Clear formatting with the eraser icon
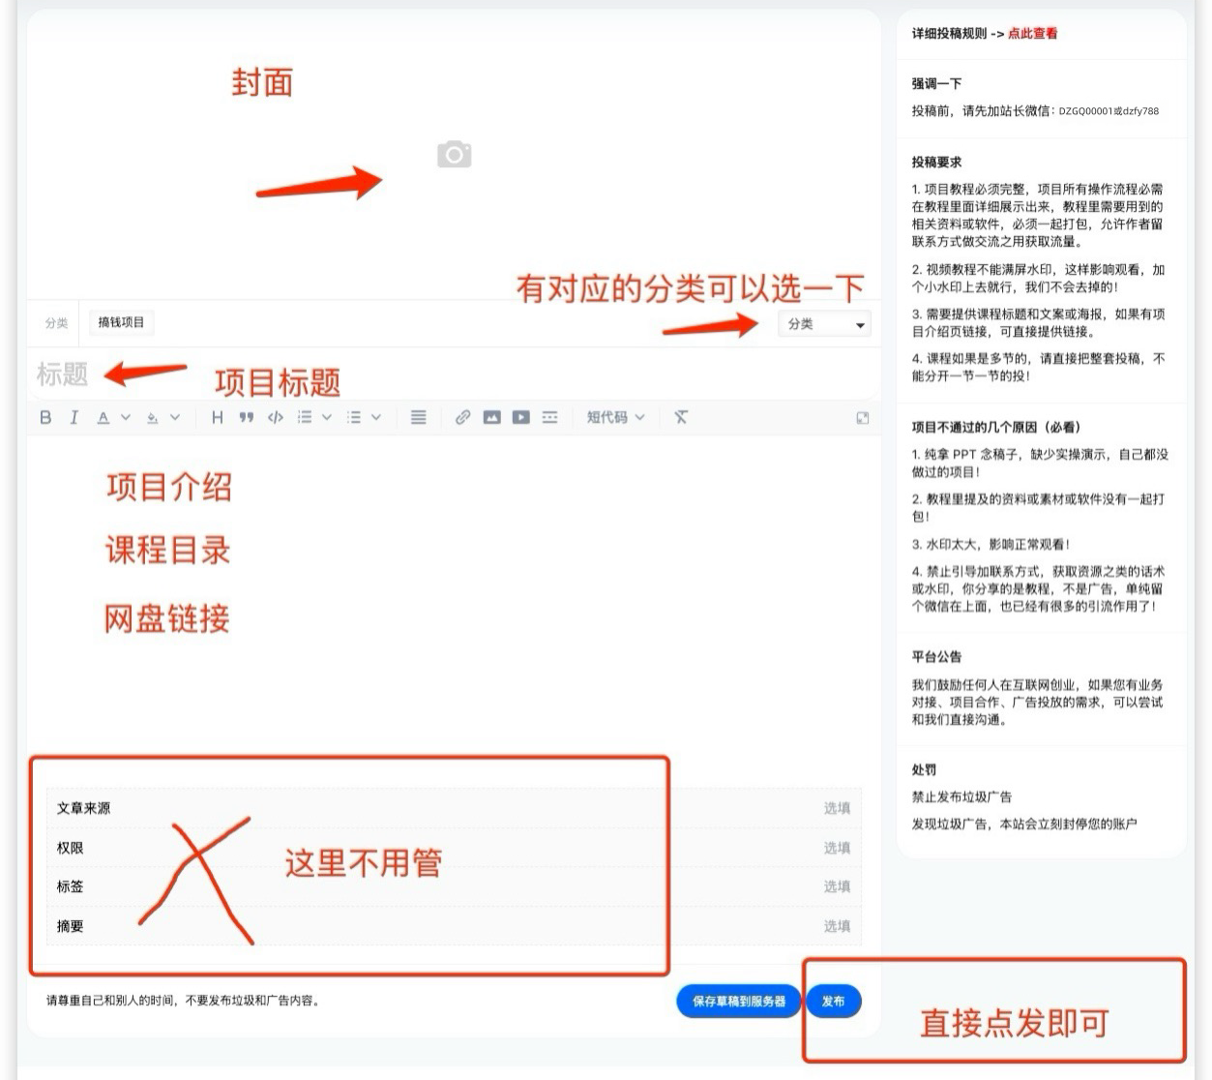 point(681,417)
